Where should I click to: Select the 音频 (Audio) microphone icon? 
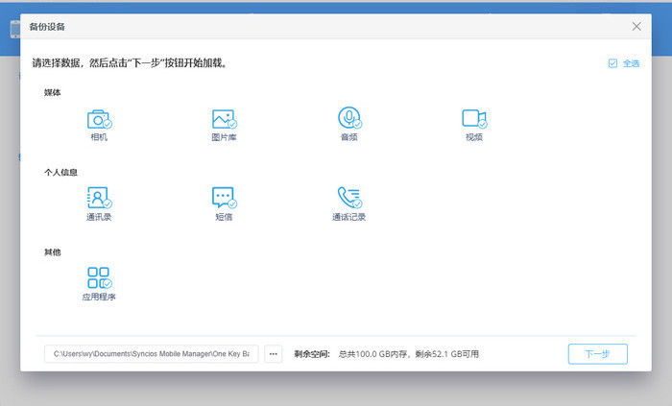pos(349,118)
